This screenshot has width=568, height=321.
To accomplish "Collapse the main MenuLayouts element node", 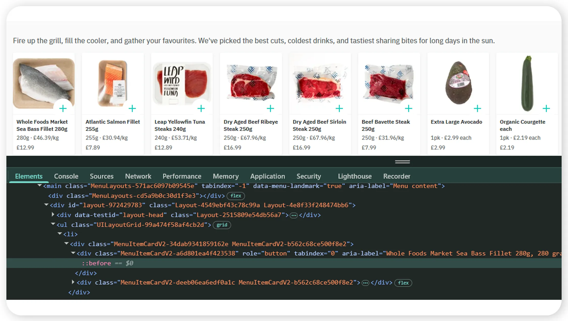I will tap(40, 185).
